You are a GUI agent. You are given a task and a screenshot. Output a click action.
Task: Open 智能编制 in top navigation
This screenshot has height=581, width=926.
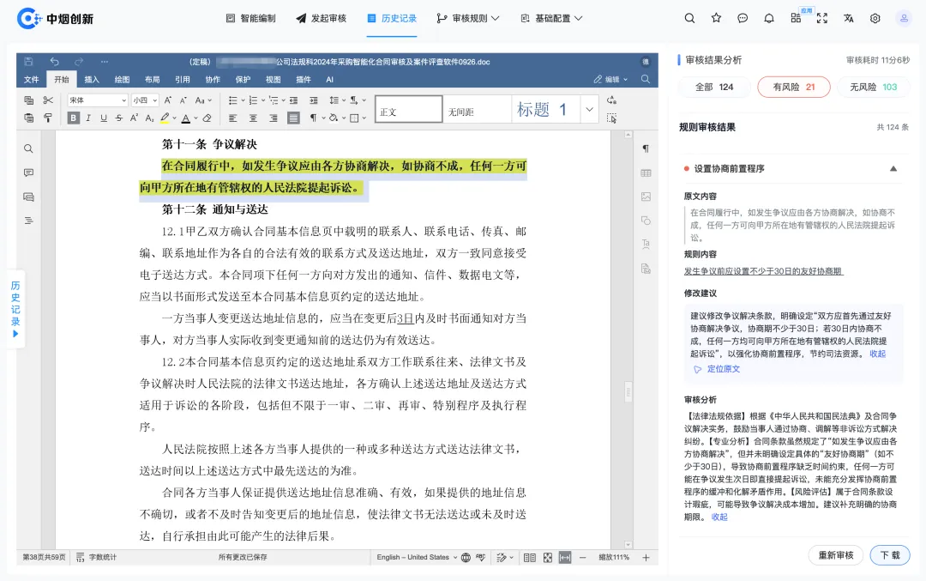(251, 18)
